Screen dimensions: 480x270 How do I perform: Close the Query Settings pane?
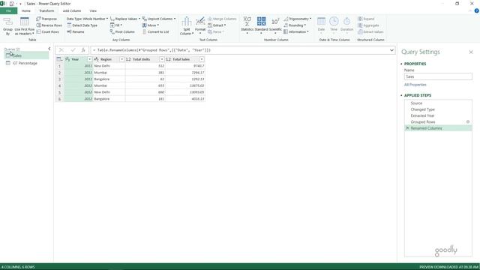(471, 52)
